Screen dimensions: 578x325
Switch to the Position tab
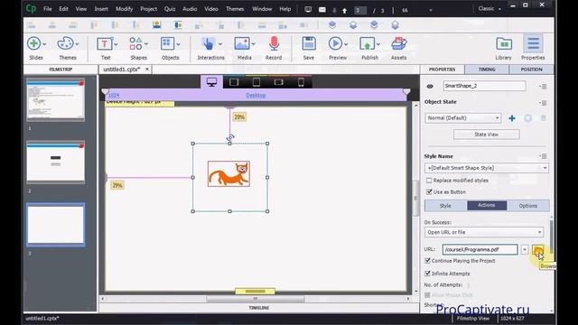[531, 70]
